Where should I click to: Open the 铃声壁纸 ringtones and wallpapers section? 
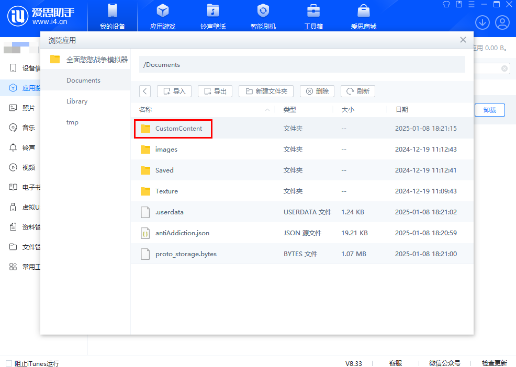point(213,16)
